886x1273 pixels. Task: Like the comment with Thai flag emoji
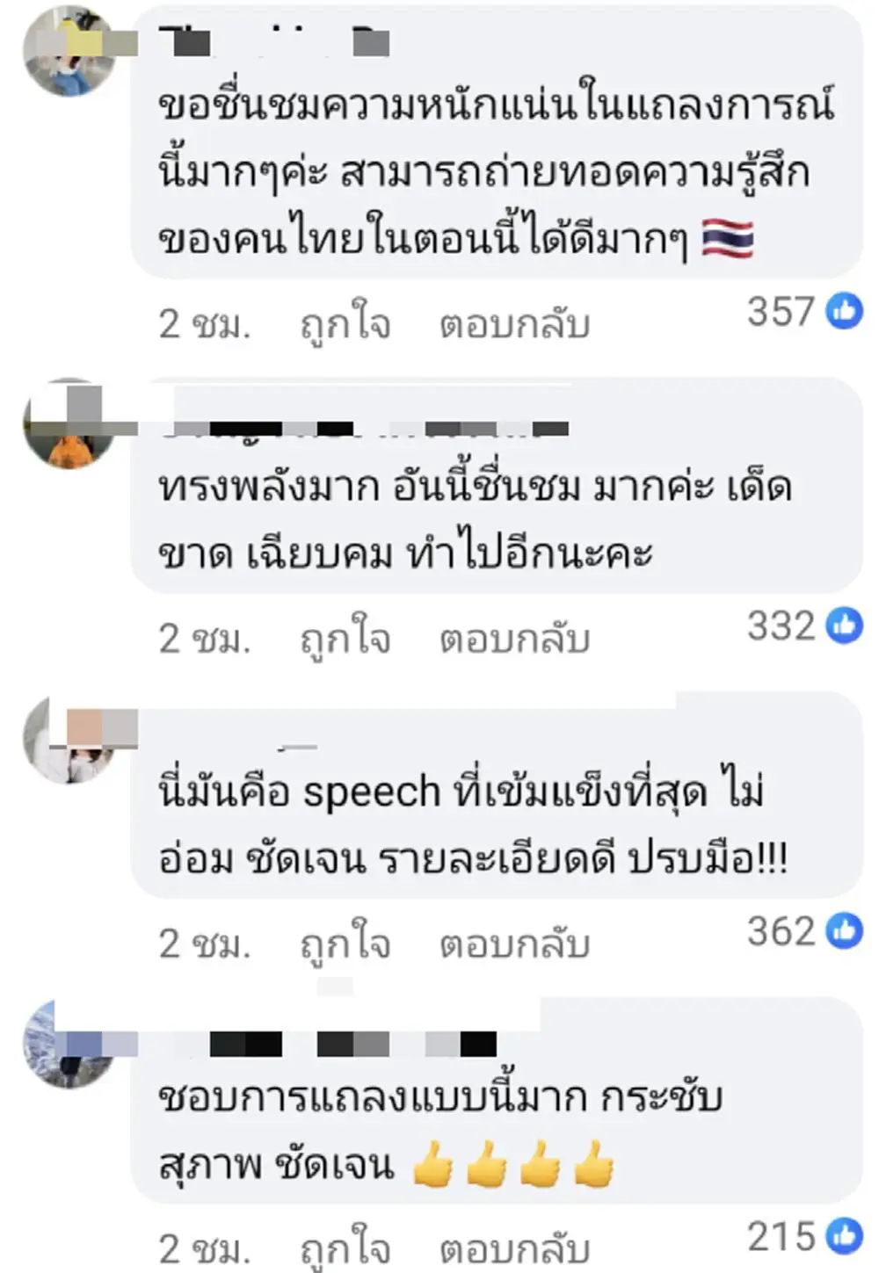click(x=345, y=325)
